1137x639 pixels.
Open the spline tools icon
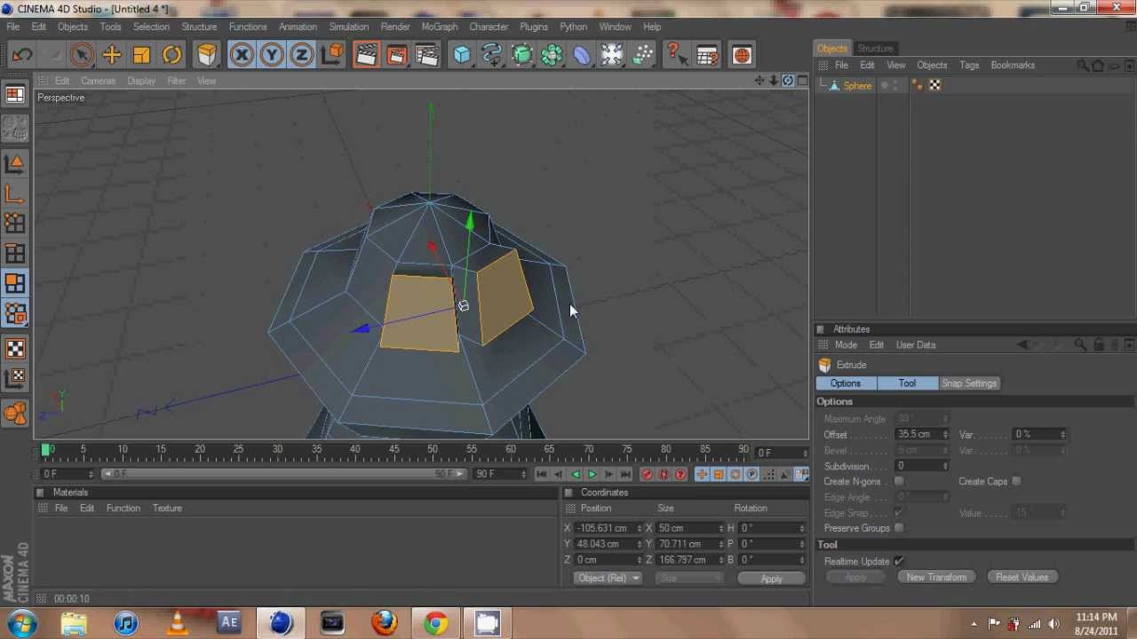pyautogui.click(x=492, y=55)
